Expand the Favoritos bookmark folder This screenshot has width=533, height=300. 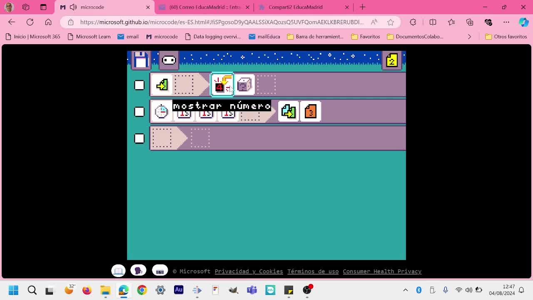[x=366, y=37]
